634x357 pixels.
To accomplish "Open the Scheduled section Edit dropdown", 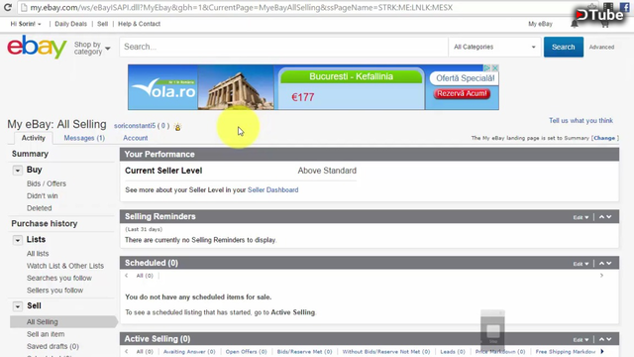I will [581, 264].
